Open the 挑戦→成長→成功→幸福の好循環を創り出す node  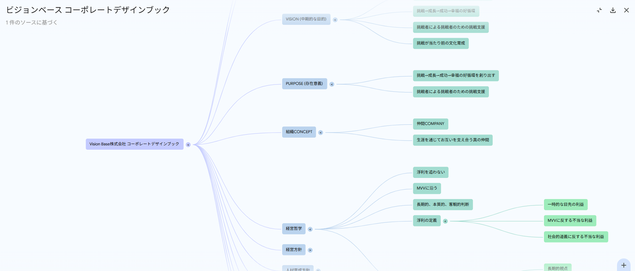point(456,75)
